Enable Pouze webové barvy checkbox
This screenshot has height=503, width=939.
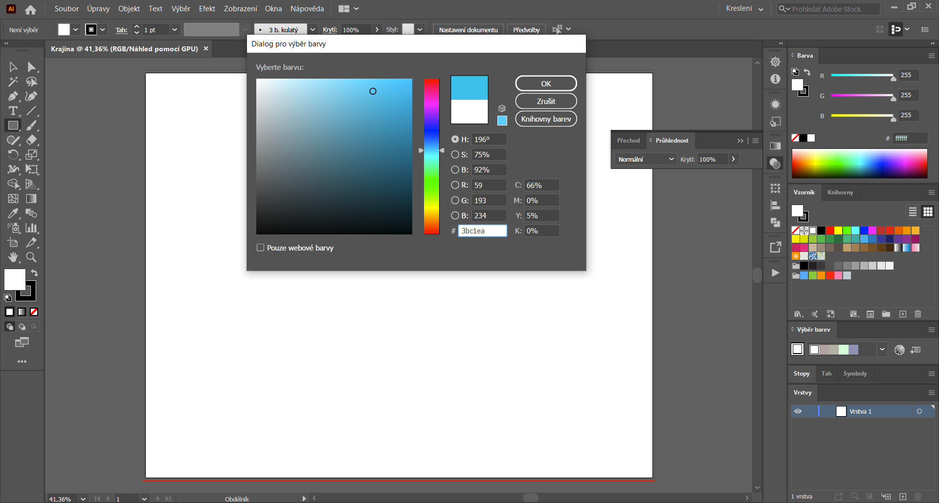point(261,248)
